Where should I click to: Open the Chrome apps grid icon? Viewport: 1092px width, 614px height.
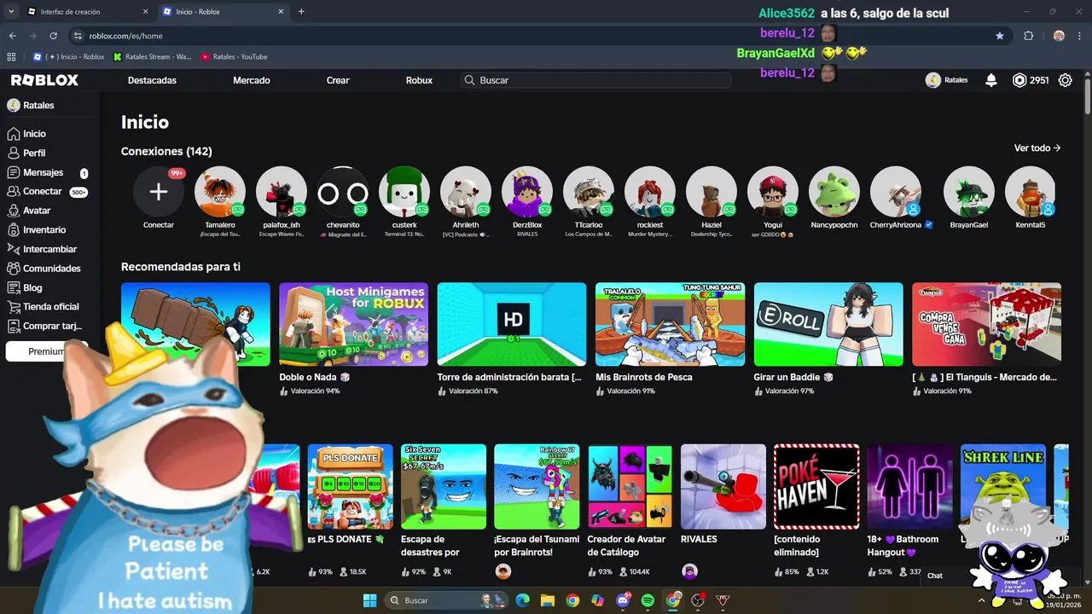pos(11,57)
